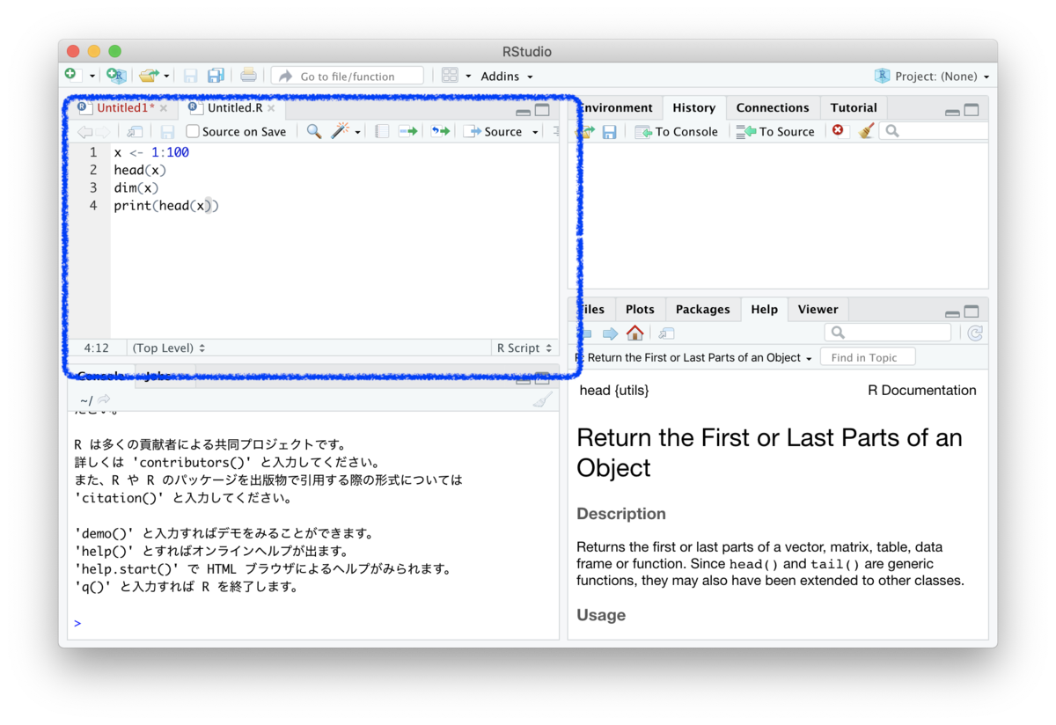
Task: Select the Help tab
Action: 764,310
